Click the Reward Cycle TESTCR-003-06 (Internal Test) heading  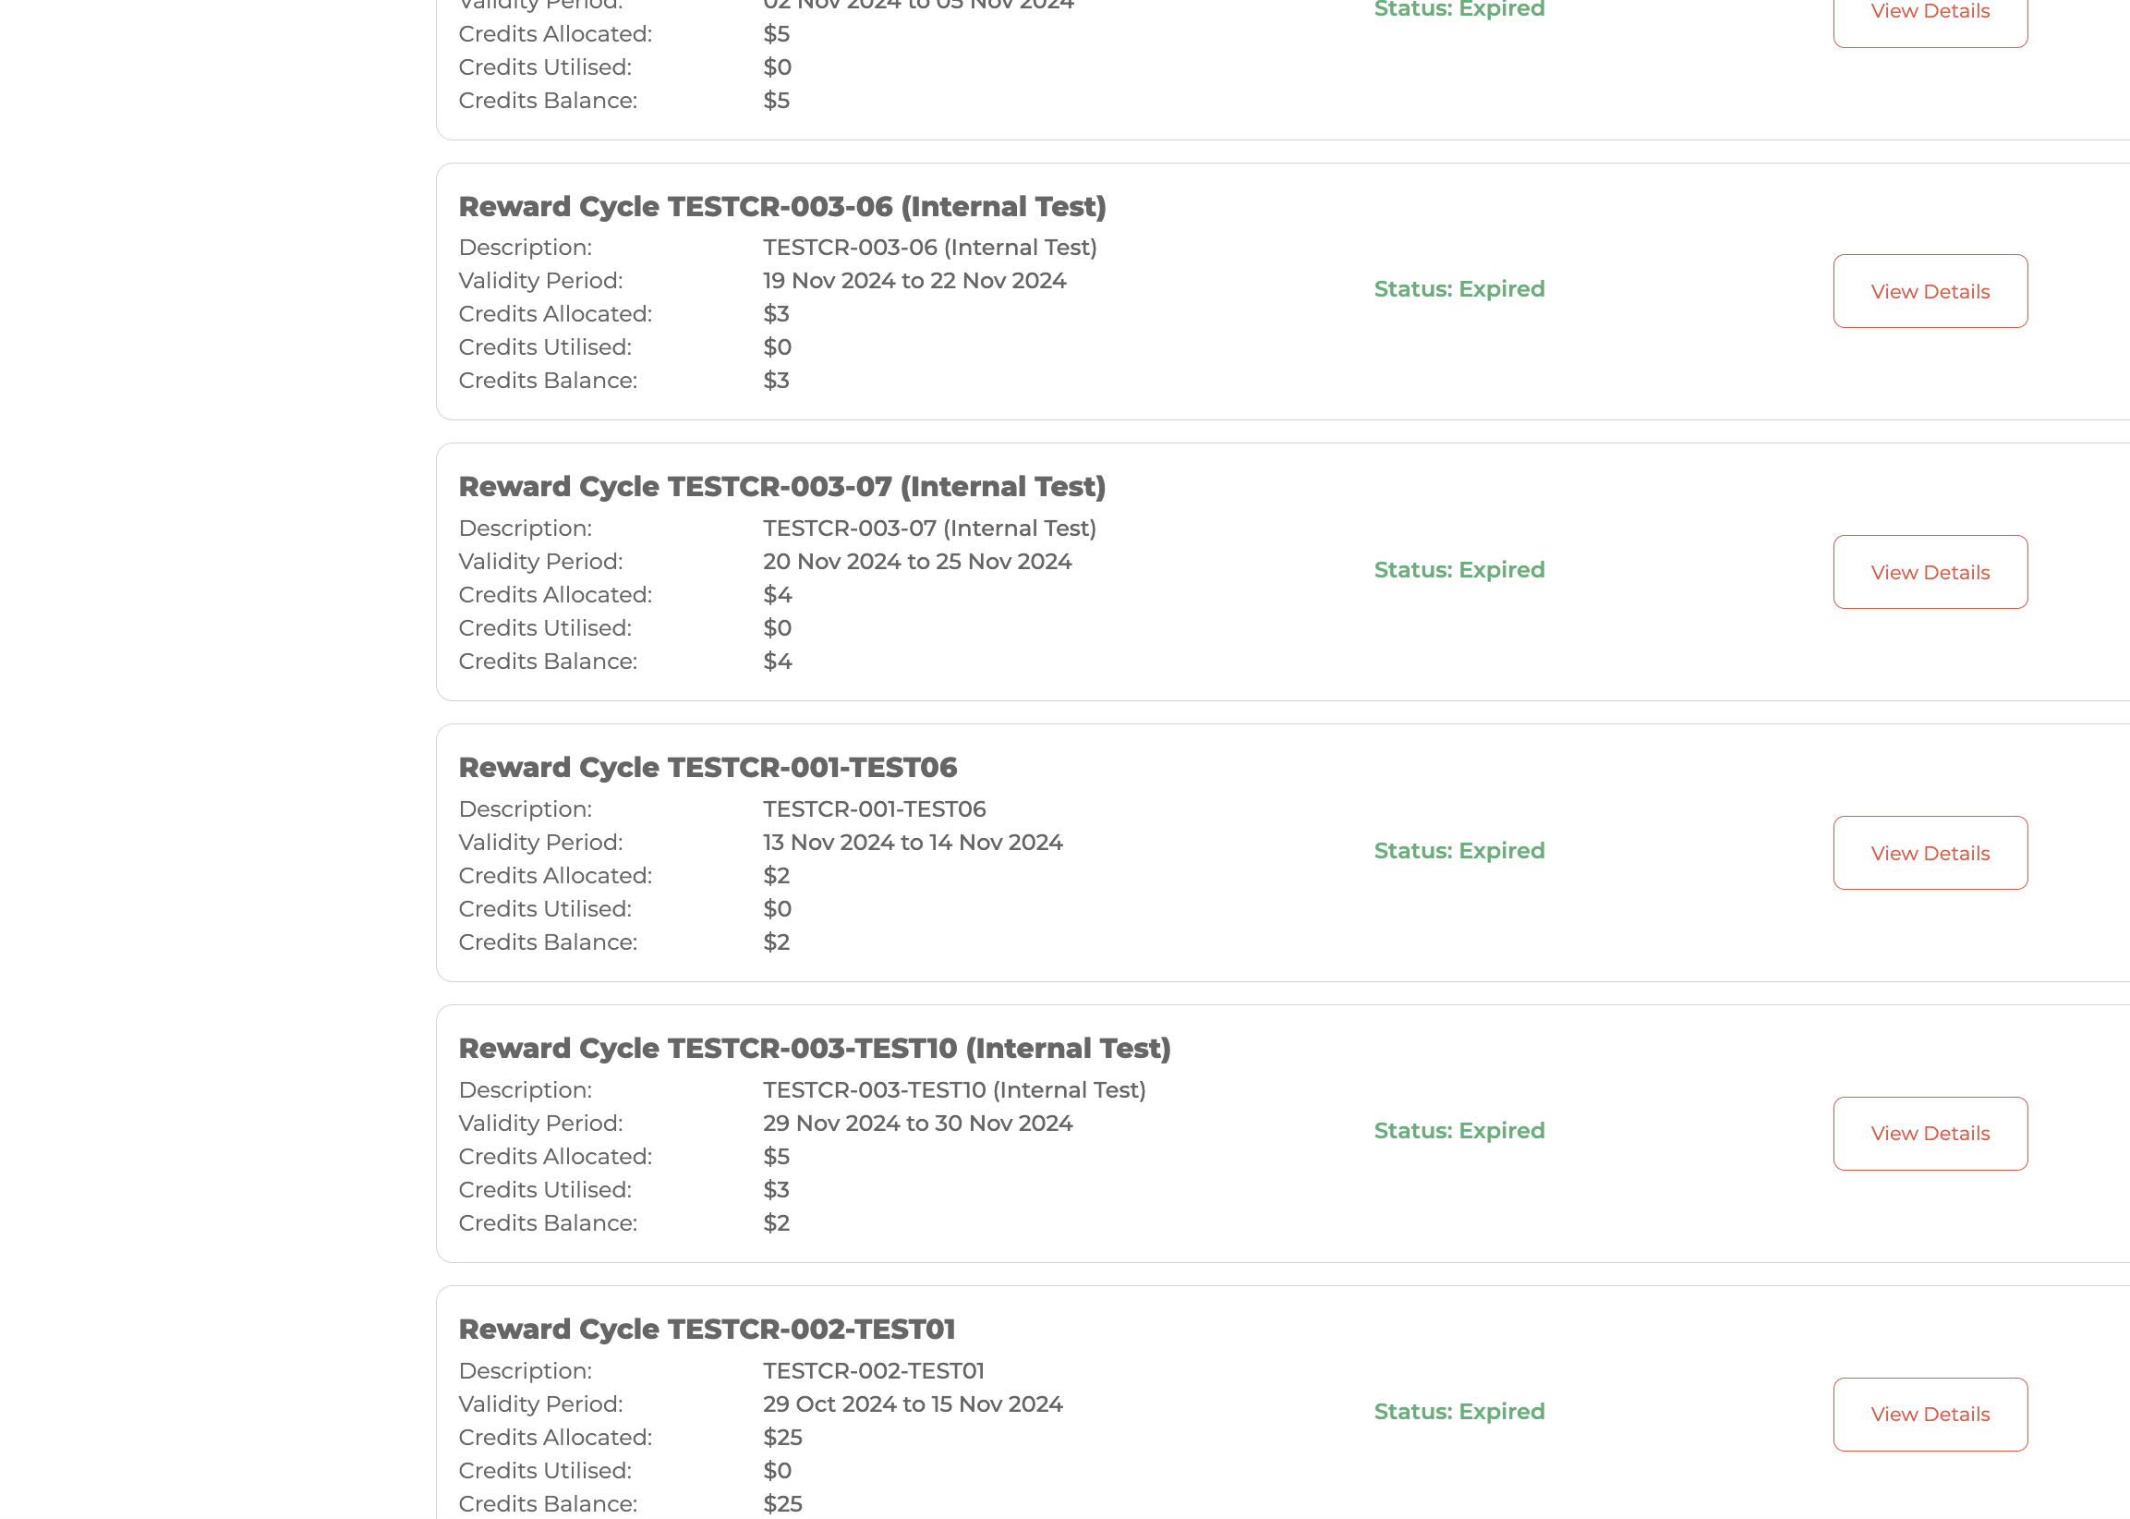[781, 207]
